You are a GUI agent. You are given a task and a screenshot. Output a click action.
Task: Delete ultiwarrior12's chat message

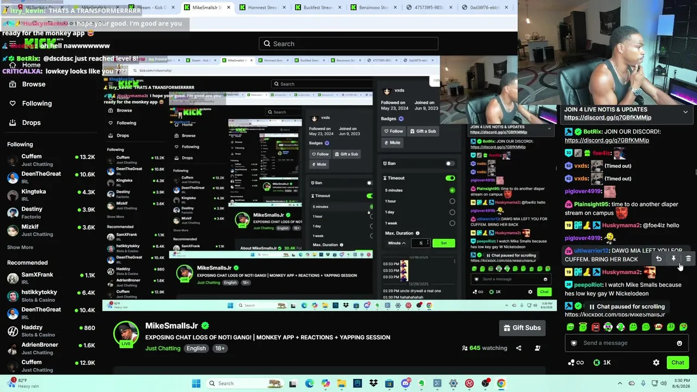(x=688, y=259)
